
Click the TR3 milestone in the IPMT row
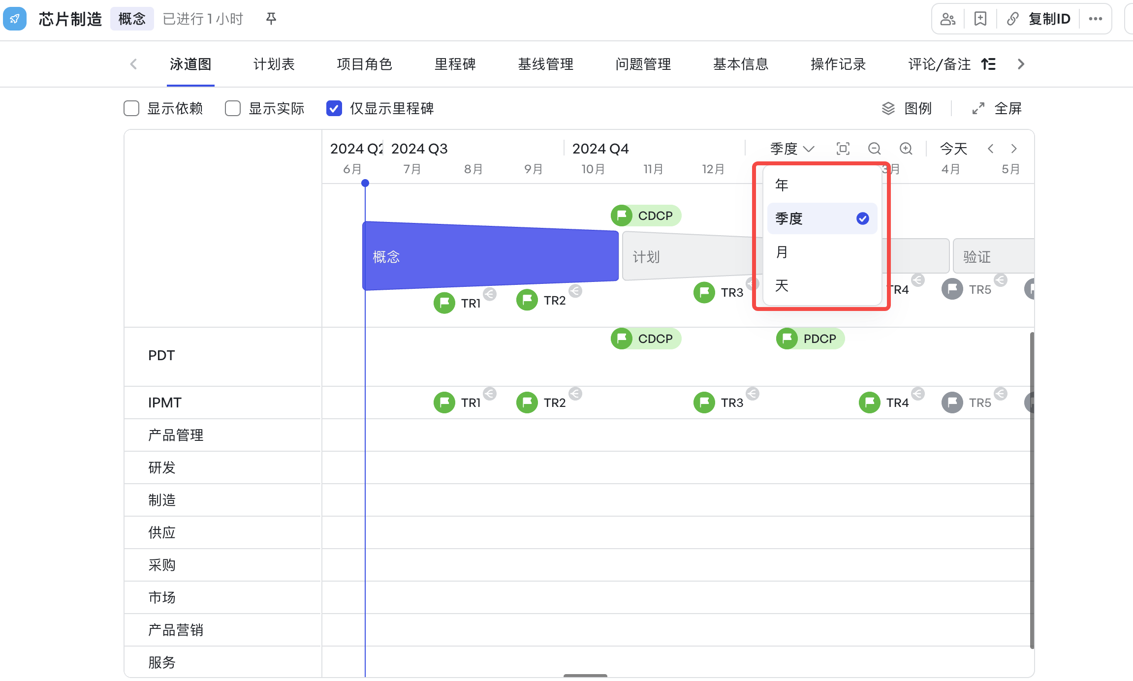(x=719, y=402)
